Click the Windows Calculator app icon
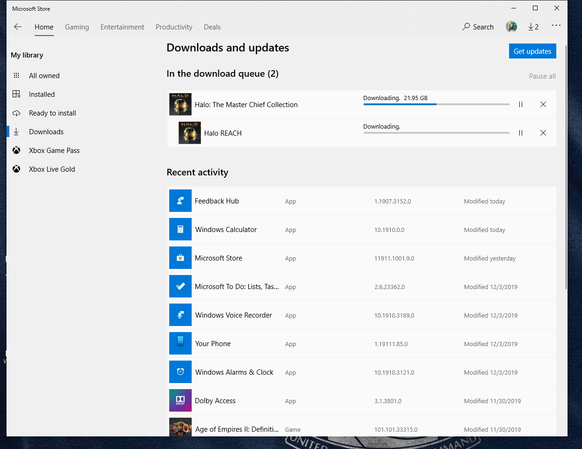This screenshot has width=582, height=449. [x=180, y=229]
